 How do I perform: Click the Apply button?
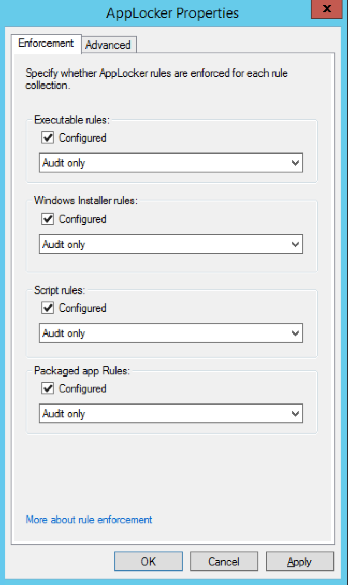click(300, 562)
